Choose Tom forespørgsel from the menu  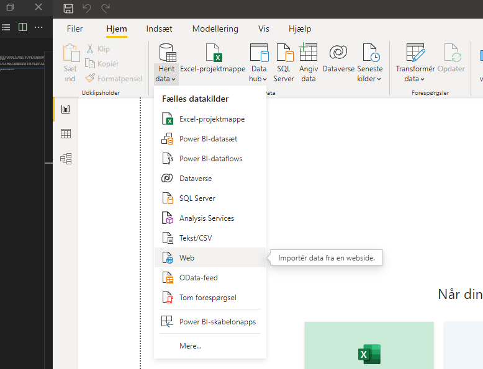tap(210, 298)
